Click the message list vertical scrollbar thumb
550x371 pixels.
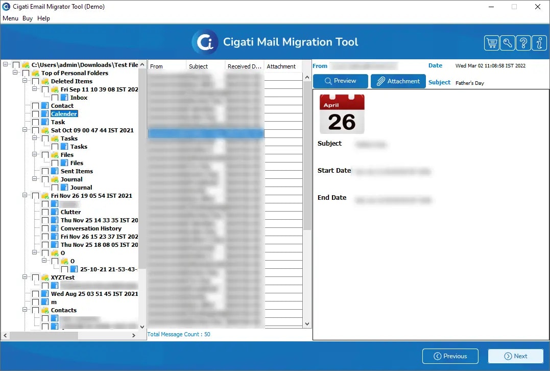(307, 156)
